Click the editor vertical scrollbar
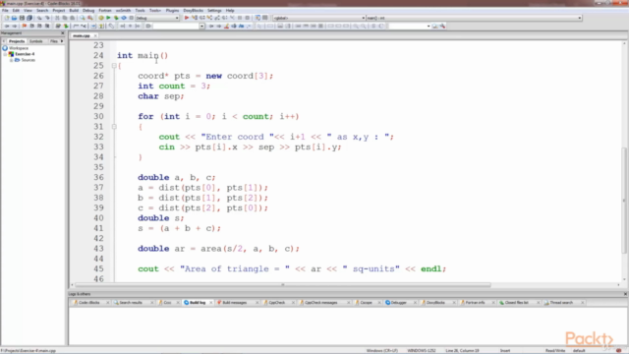Screen dimensions: 629x354 point(624,201)
